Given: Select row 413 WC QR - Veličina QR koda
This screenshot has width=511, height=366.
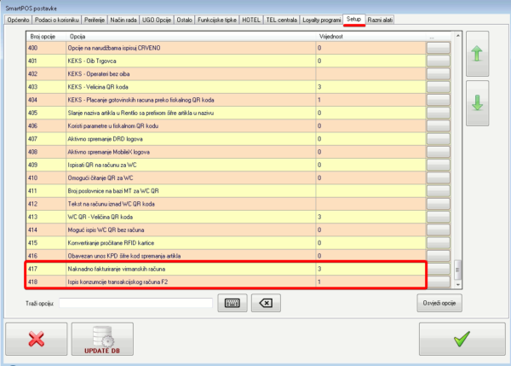Looking at the screenshot, I should 170,218.
